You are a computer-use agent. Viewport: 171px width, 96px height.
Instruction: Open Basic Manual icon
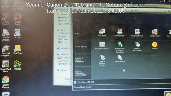120,59
